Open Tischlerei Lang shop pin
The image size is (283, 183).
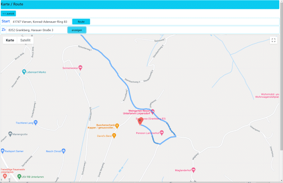[x=36, y=122]
